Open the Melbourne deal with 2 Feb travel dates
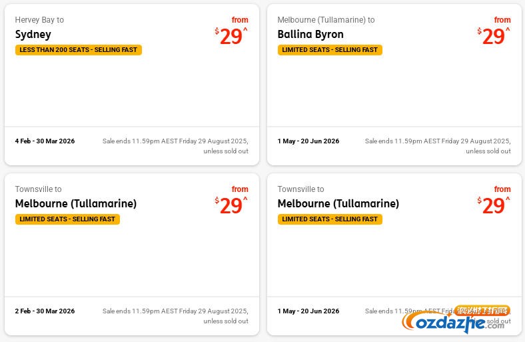The image size is (525, 342). pos(76,203)
